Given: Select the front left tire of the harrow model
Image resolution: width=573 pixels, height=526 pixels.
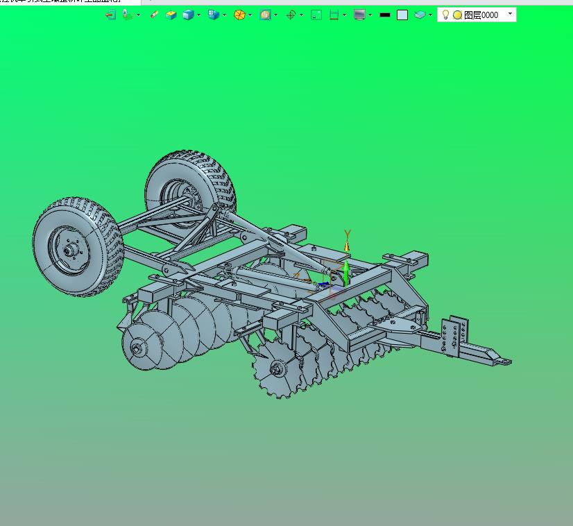Looking at the screenshot, I should point(78,247).
